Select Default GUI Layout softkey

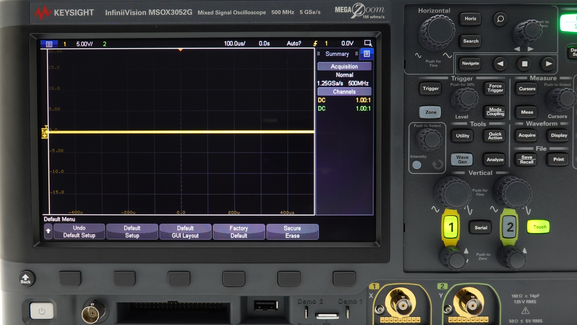click(x=185, y=232)
